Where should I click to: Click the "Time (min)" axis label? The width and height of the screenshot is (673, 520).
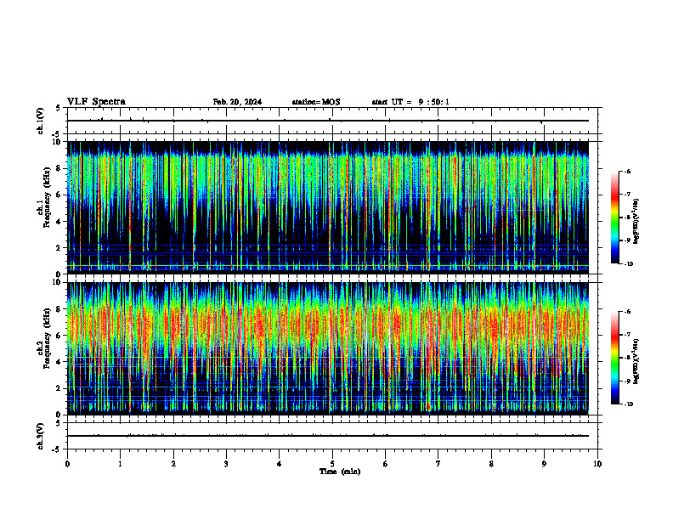[x=340, y=472]
